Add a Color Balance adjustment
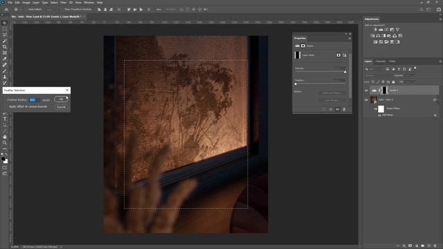The image size is (443, 249). pos(378,36)
